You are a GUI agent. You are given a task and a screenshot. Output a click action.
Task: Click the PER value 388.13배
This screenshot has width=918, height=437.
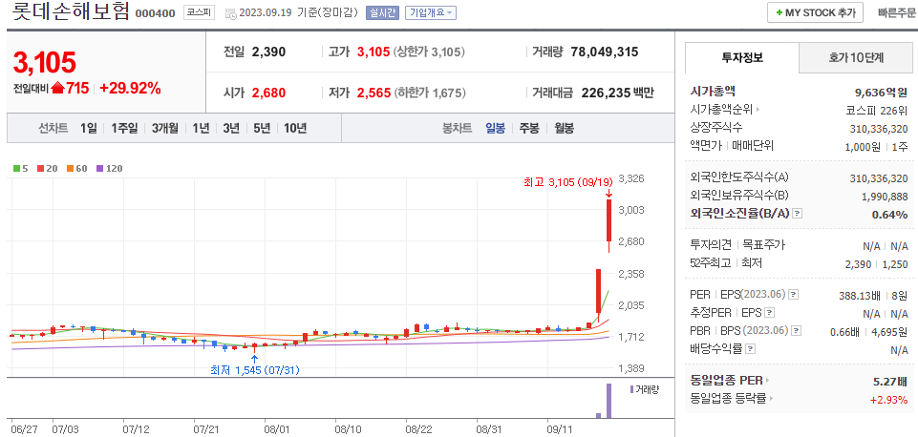[862, 294]
